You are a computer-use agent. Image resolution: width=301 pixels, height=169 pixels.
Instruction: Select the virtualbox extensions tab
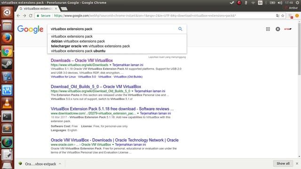coord(38,8)
